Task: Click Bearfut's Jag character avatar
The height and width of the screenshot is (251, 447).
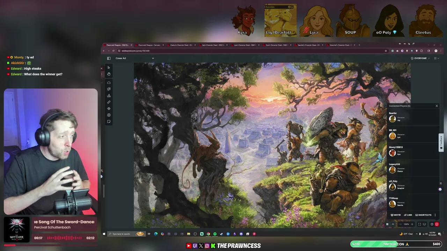Action: coord(393,119)
